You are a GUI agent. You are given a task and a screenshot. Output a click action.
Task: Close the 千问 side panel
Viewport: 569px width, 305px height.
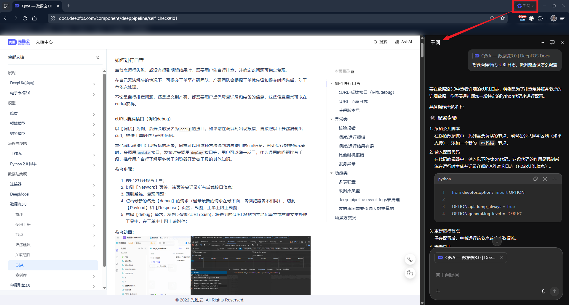coord(562,42)
